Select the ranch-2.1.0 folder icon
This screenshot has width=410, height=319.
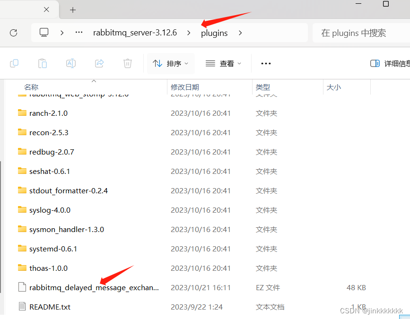click(22, 112)
